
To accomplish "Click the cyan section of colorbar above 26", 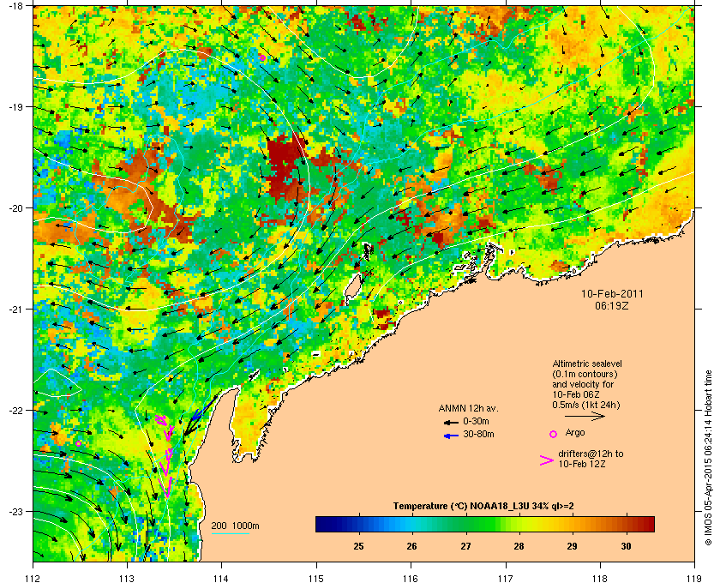I will click(x=412, y=524).
